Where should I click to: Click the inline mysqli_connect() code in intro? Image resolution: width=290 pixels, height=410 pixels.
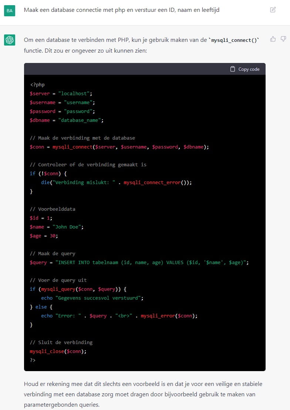pyautogui.click(x=234, y=40)
